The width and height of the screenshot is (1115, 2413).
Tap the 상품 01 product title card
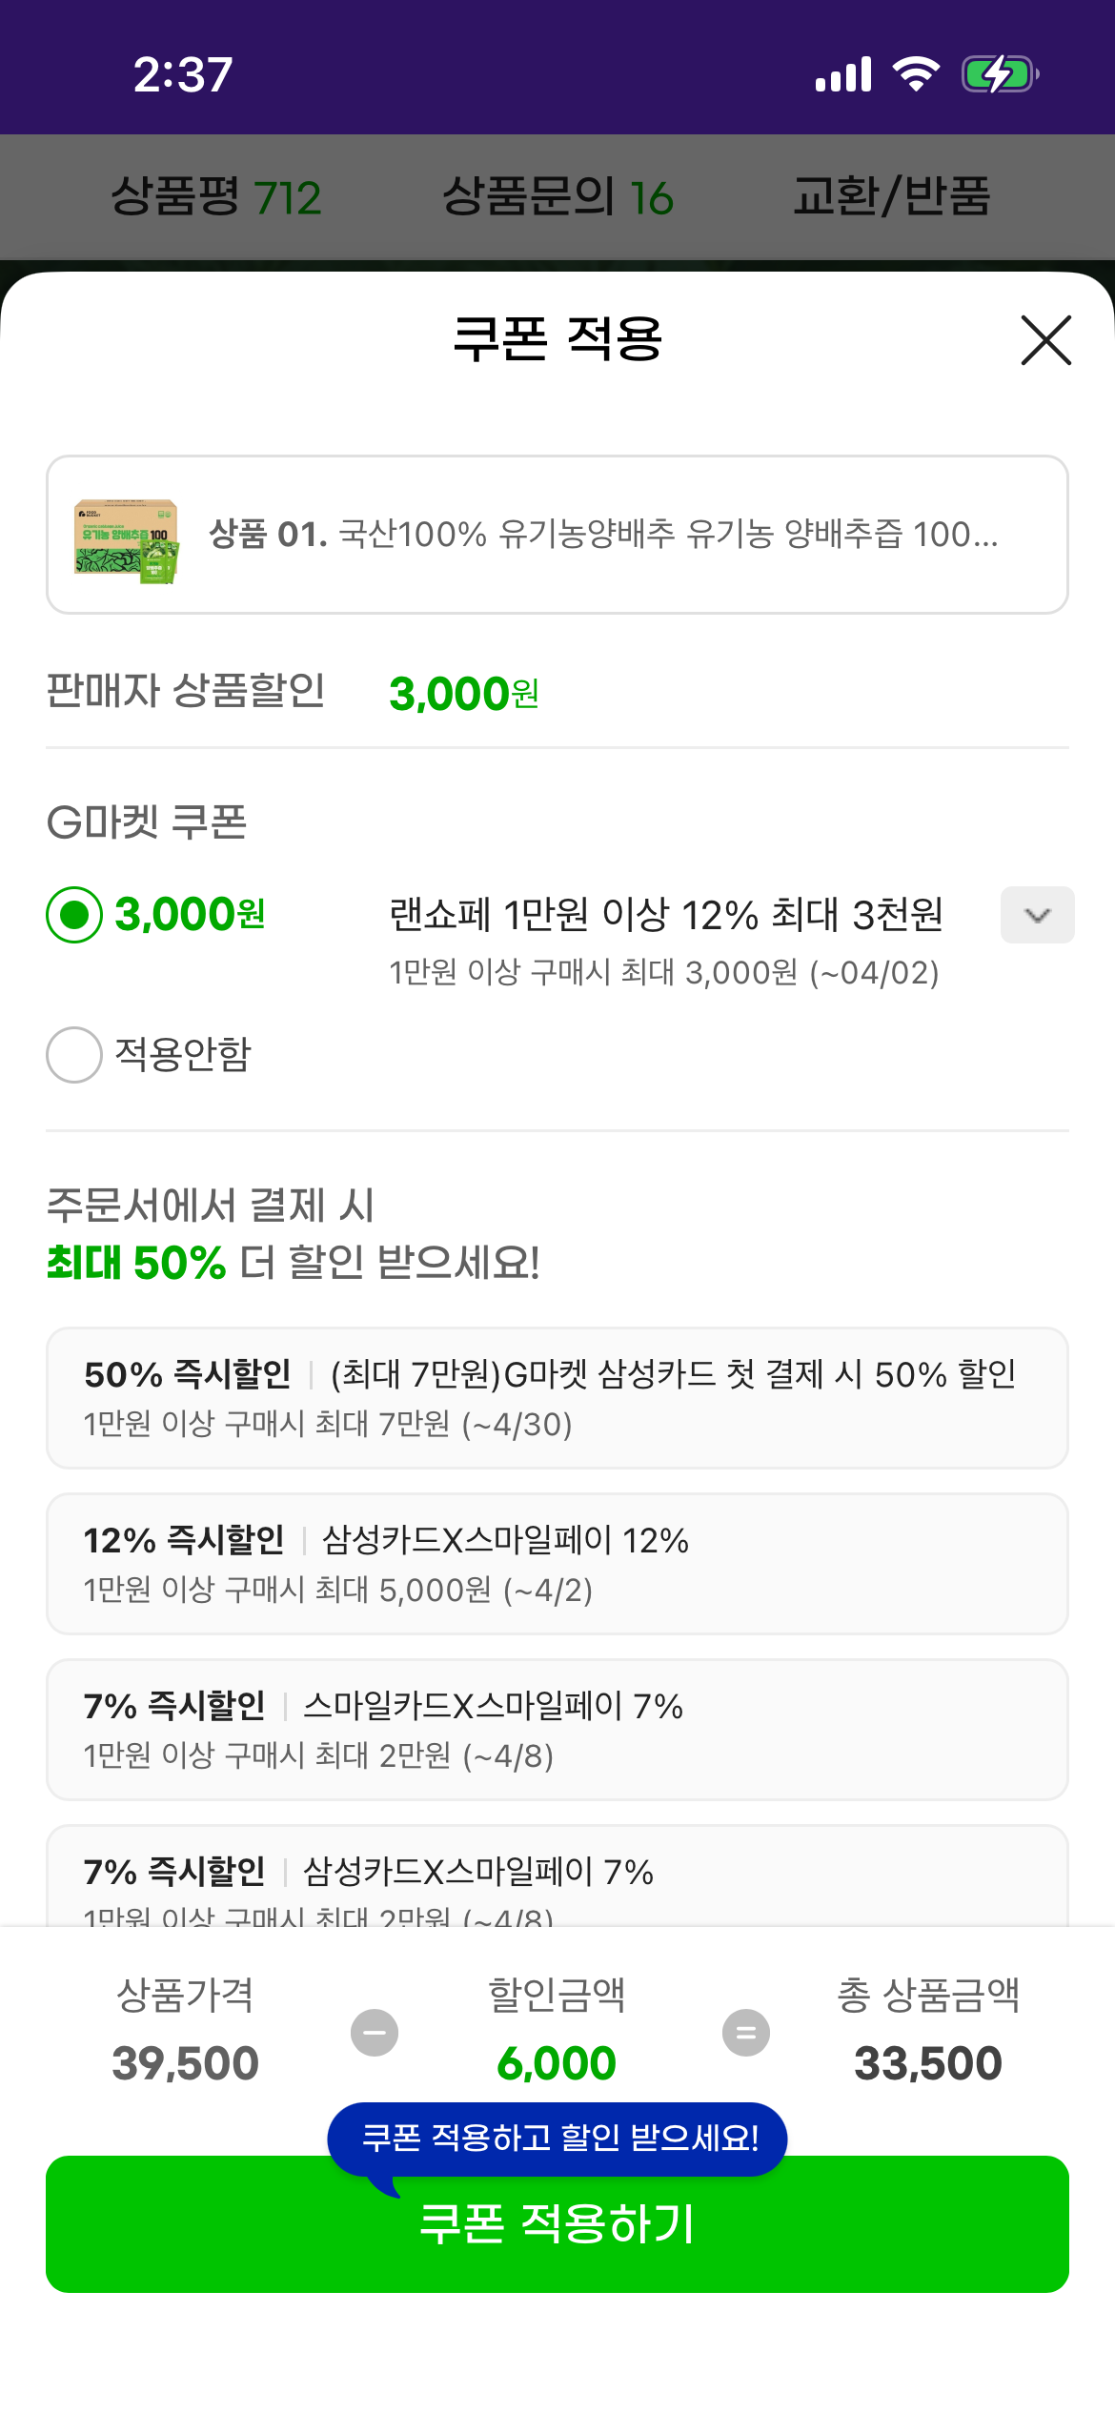[602, 535]
